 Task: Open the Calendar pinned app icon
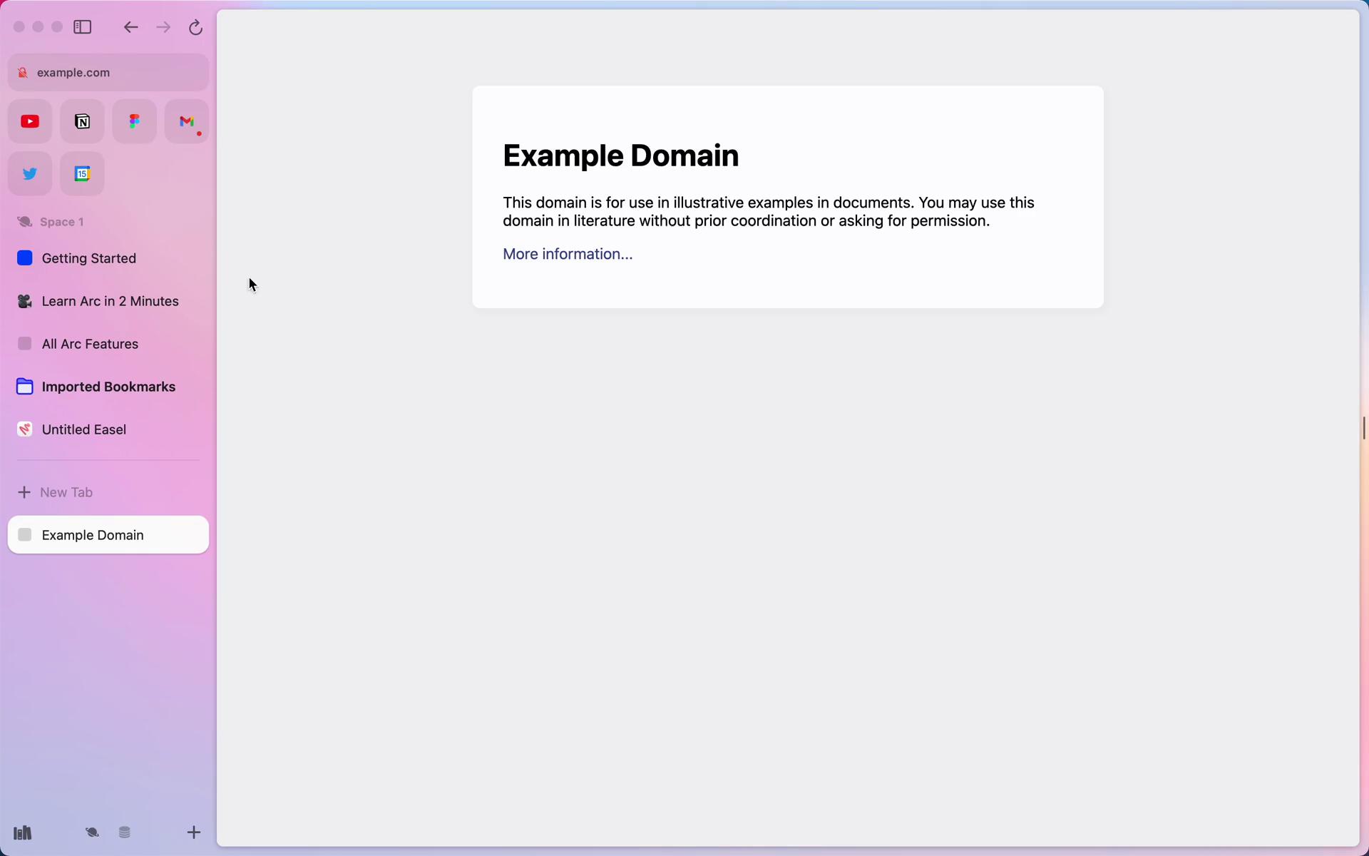point(82,173)
